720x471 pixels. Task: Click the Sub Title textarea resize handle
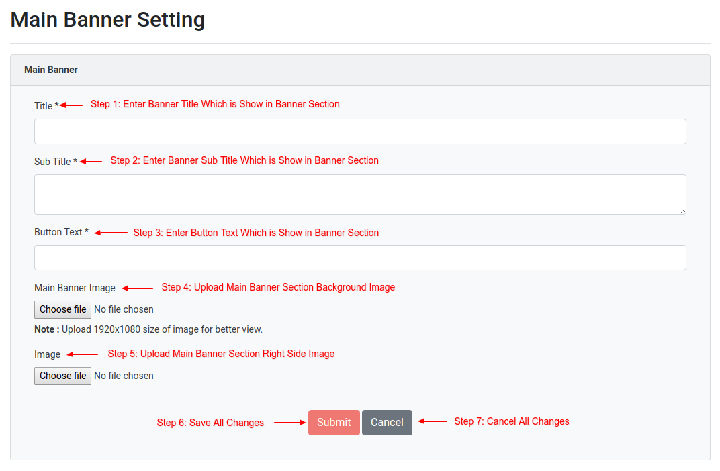(x=682, y=211)
